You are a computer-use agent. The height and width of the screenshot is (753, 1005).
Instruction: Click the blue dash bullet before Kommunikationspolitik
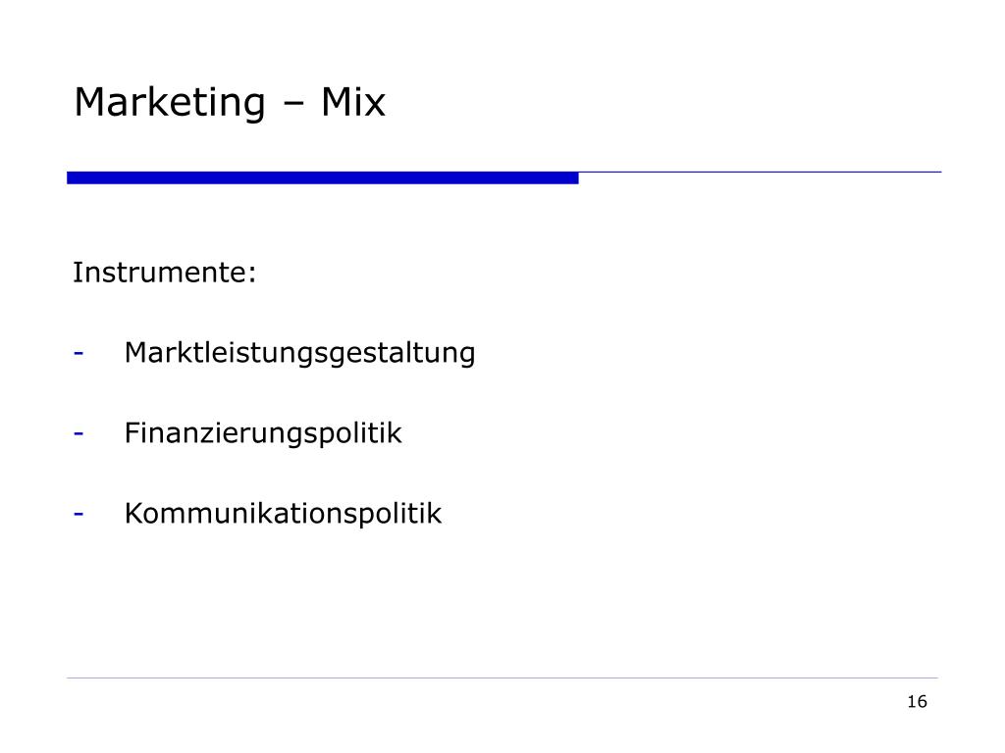coord(79,514)
